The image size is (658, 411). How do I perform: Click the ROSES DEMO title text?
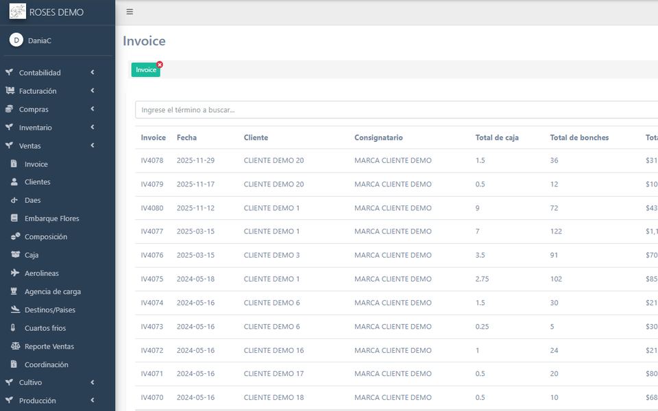point(56,12)
